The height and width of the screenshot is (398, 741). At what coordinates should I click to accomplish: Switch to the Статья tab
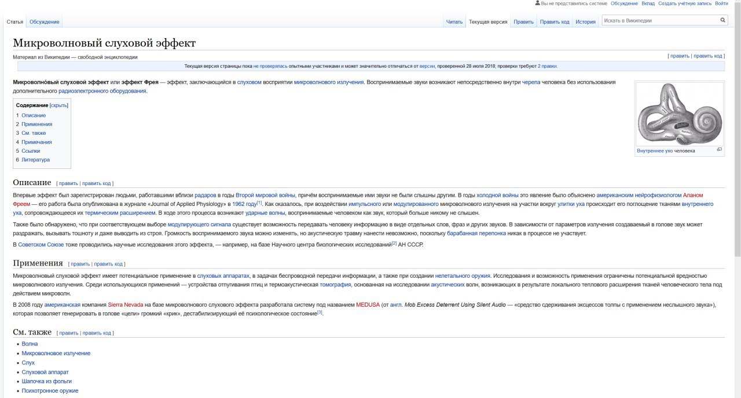click(15, 22)
